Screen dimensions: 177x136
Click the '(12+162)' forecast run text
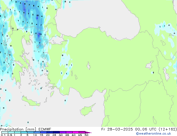point(168,129)
